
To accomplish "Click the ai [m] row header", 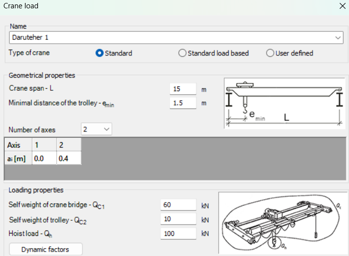I will 18,158.
